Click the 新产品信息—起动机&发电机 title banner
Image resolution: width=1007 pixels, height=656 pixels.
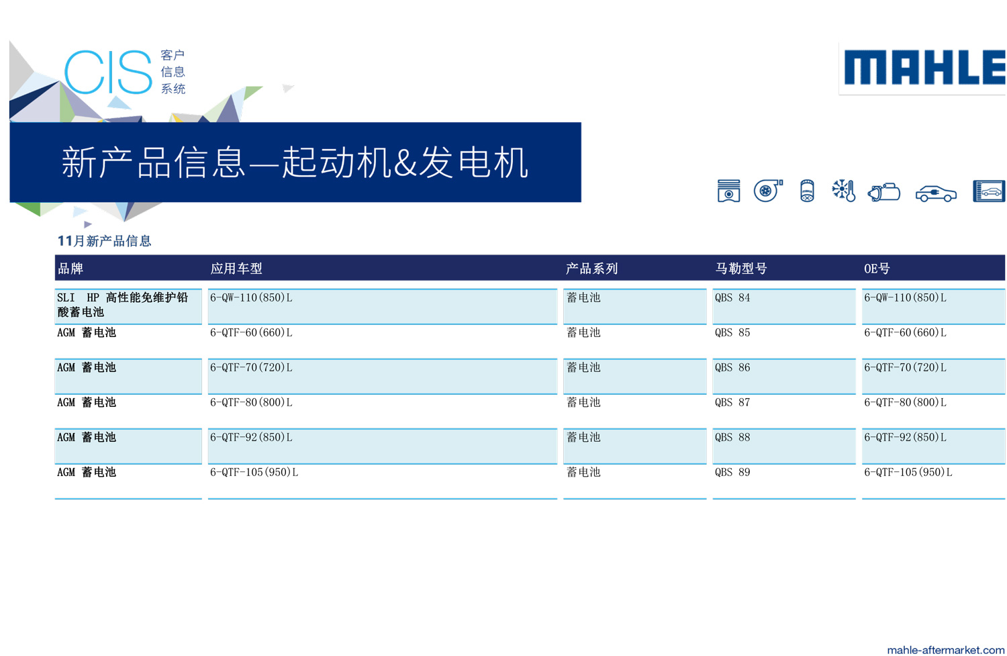click(295, 162)
